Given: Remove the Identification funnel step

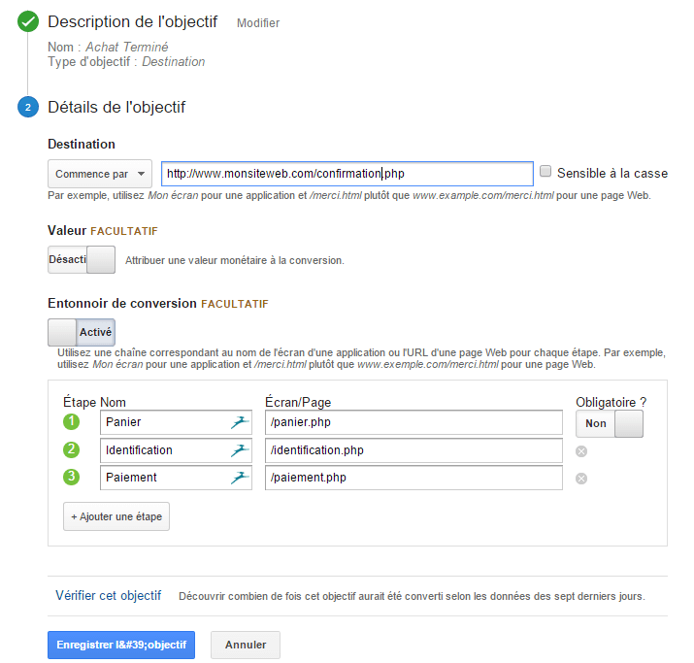Looking at the screenshot, I should coord(581,450).
